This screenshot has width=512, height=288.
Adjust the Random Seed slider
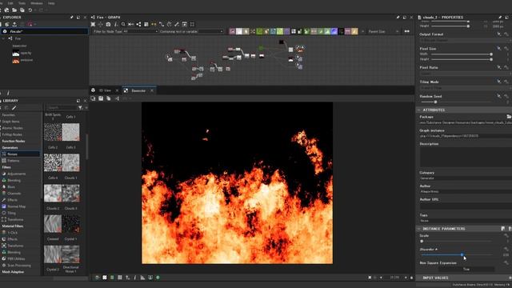[x=435, y=102]
